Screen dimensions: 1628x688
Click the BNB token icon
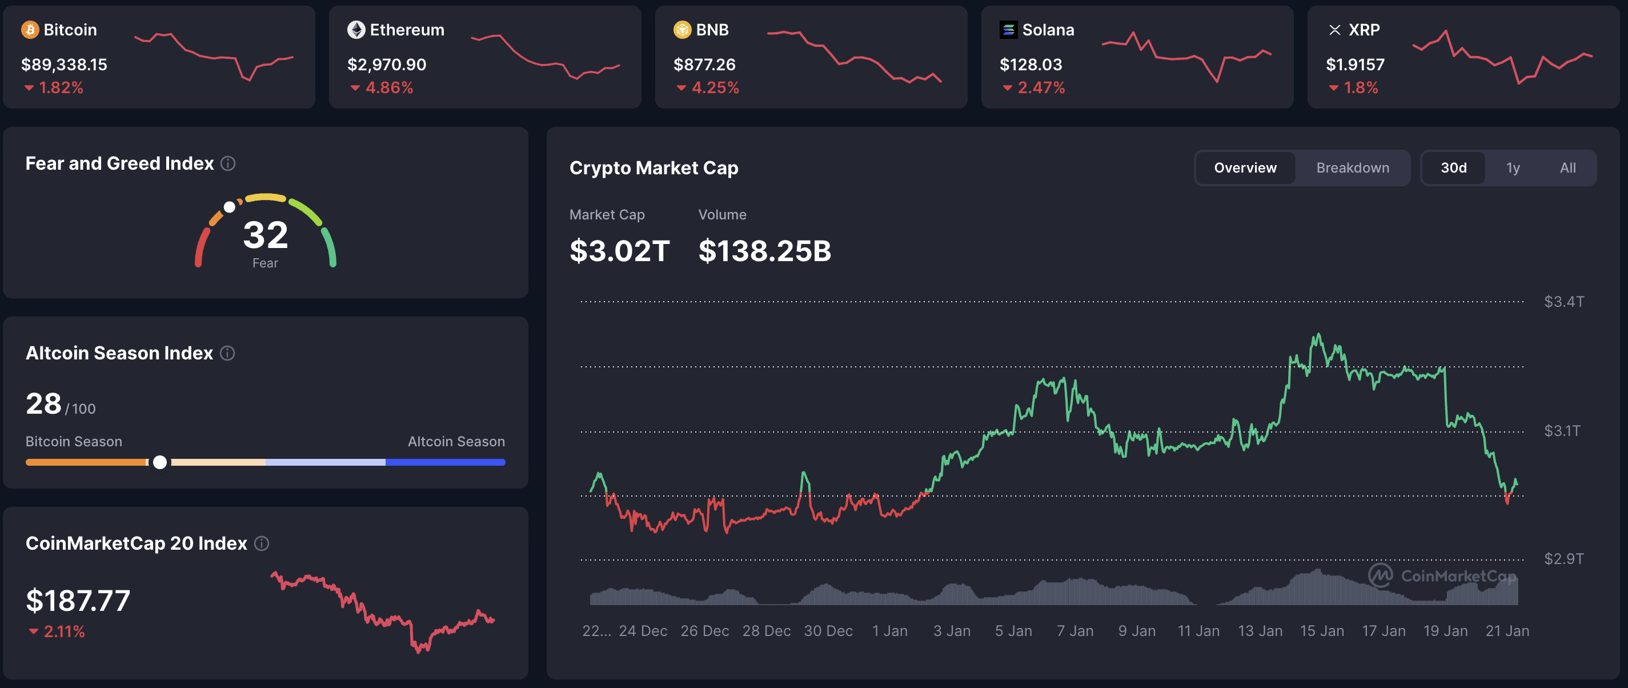(x=683, y=29)
